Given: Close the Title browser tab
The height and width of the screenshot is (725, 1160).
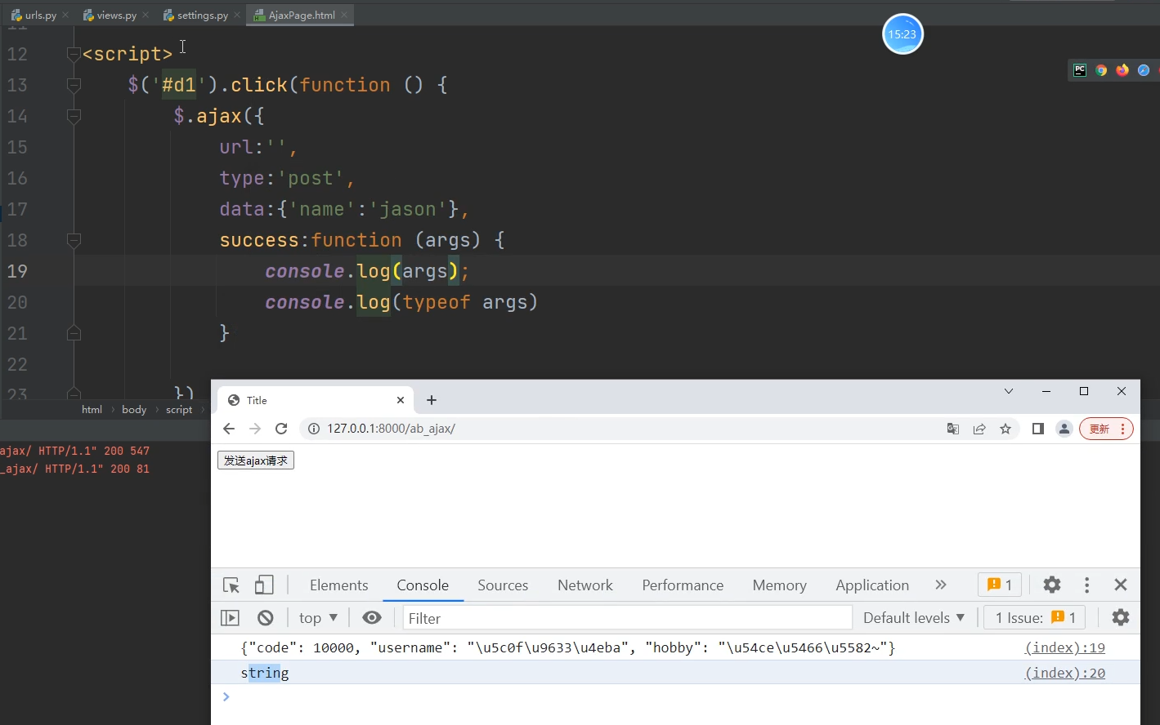Looking at the screenshot, I should pos(401,400).
